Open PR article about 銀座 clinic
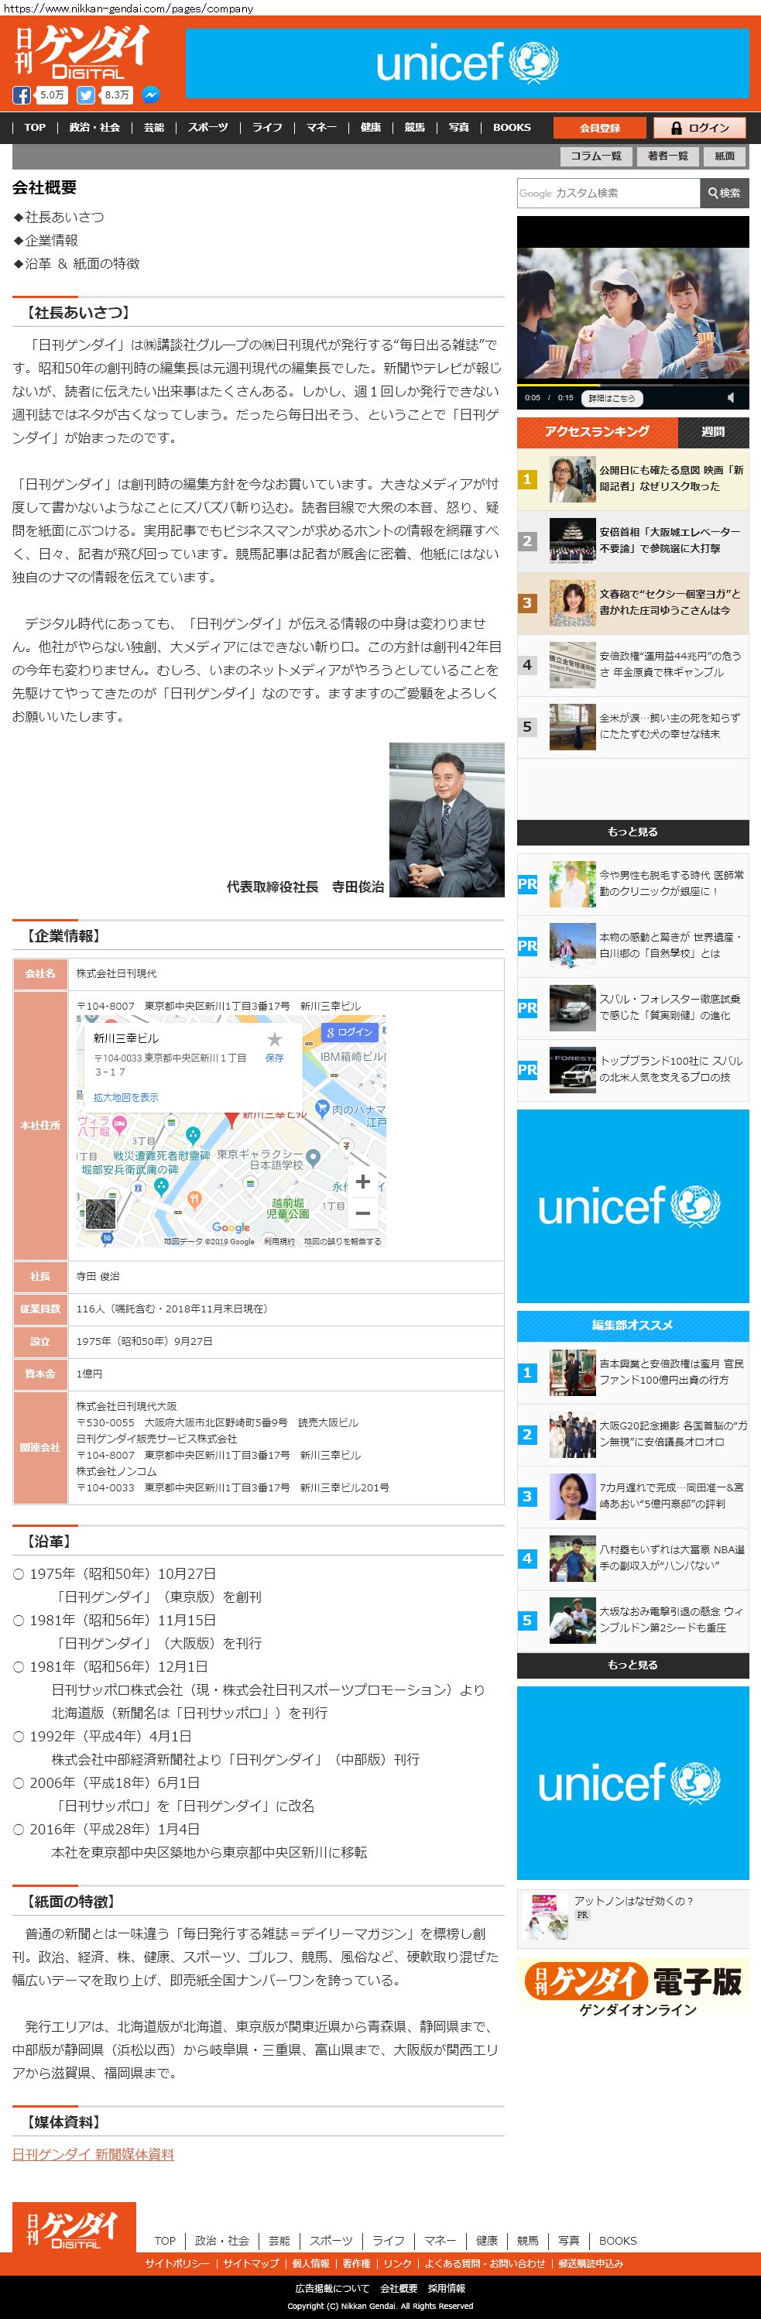 [x=633, y=884]
